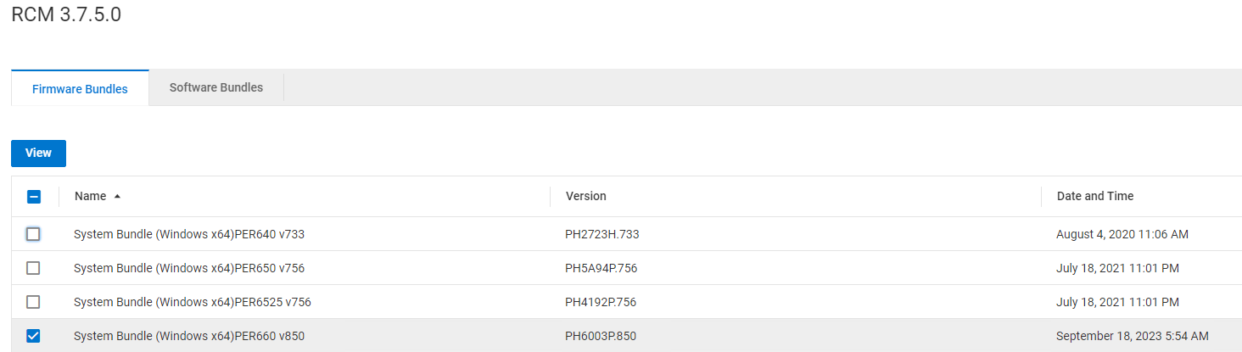This screenshot has height=352, width=1242.
Task: Uncheck the PER660 v850 bundle checkbox
Action: click(33, 336)
